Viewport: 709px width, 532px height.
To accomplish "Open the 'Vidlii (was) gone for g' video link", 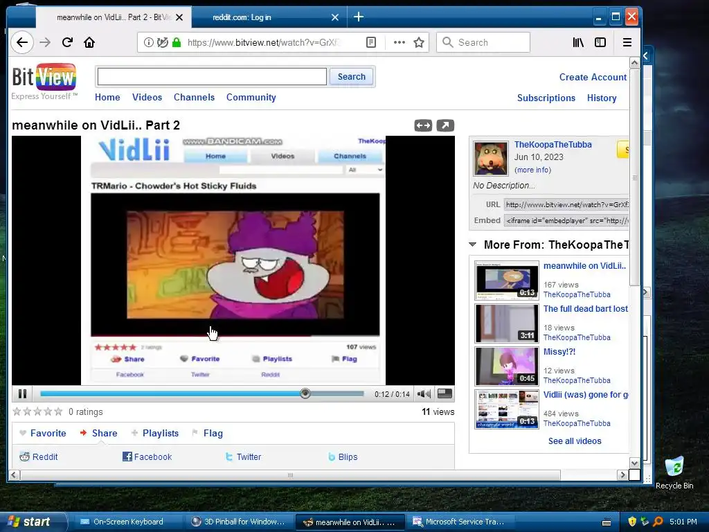I will coord(586,395).
